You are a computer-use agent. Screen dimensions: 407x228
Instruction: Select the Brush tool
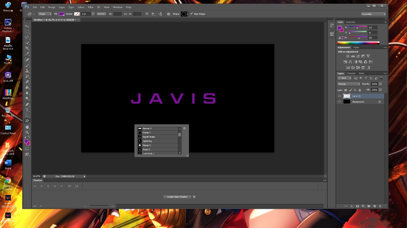27,65
